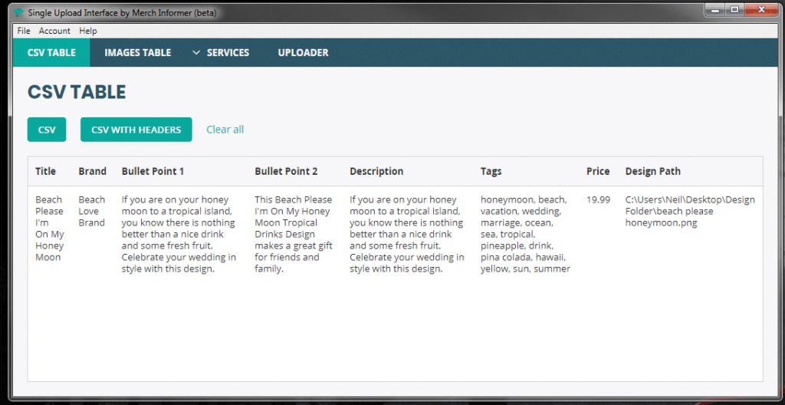
Task: Click the Merch Informer app icon in title bar
Action: click(19, 13)
